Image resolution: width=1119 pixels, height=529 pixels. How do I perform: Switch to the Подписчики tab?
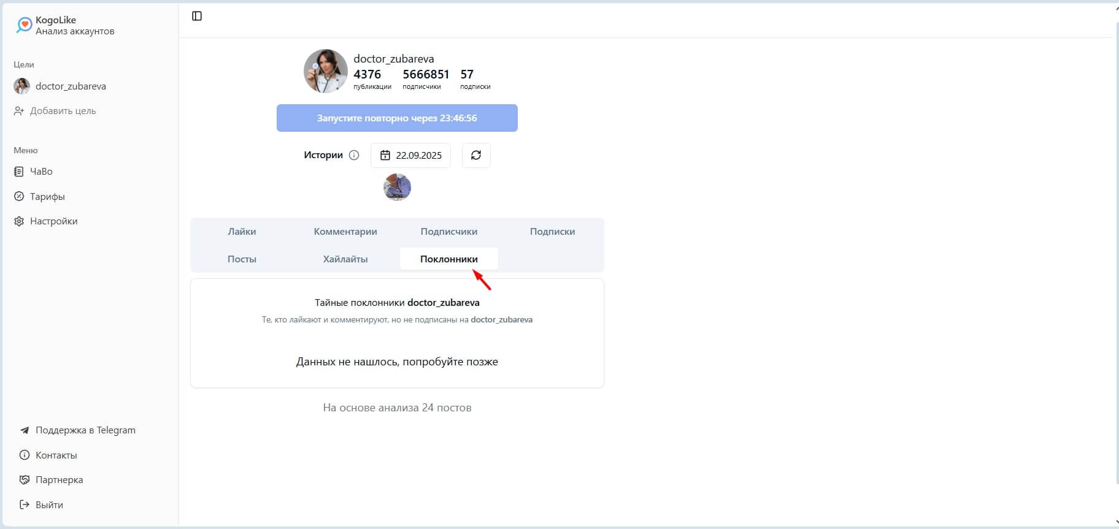[449, 232]
